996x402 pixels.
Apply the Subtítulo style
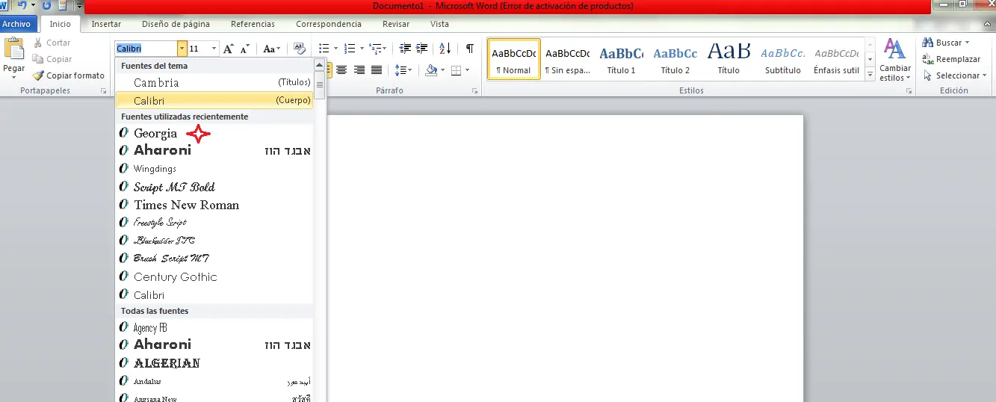(782, 59)
